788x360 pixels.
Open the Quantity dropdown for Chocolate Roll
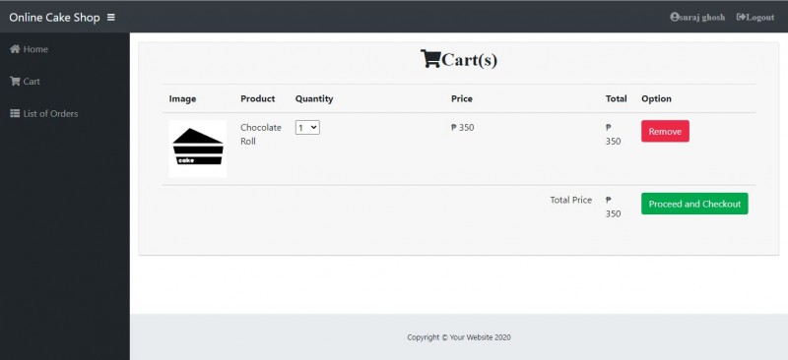307,128
